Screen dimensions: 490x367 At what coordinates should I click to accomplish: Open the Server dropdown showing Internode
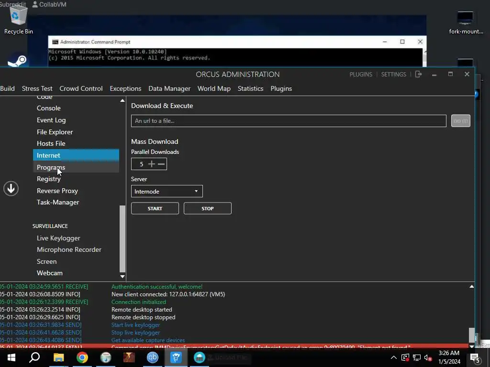[x=167, y=191]
